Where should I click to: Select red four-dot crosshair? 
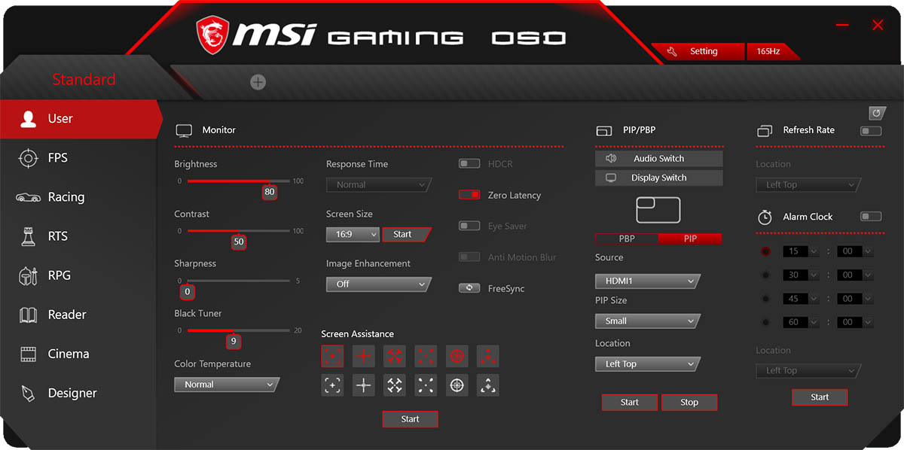pyautogui.click(x=426, y=356)
